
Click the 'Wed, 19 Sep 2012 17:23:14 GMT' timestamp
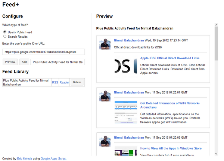point(166,40)
